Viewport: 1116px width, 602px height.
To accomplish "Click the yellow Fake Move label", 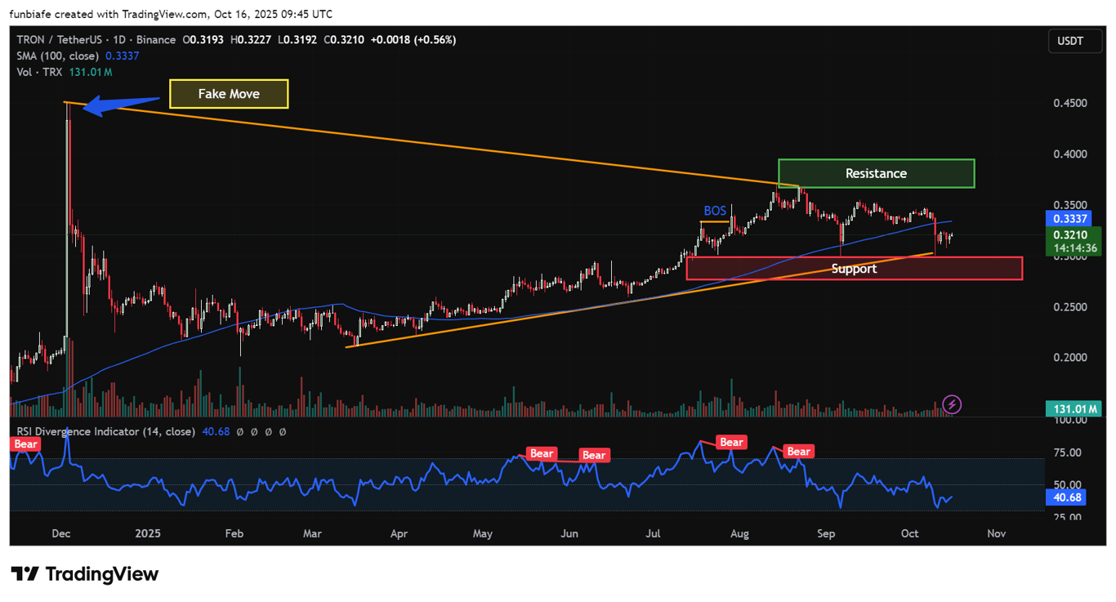I will pos(229,93).
